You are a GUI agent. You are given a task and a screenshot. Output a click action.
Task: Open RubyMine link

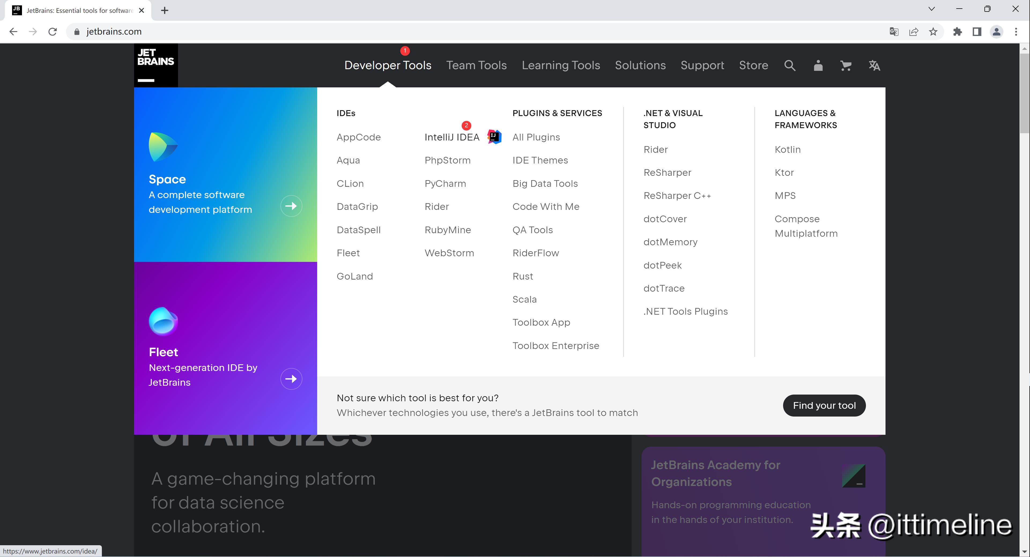coord(448,230)
